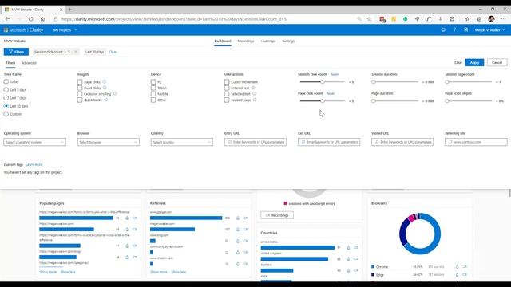511x287 pixels.
Task: Click browser home button
Action: click(42, 19)
